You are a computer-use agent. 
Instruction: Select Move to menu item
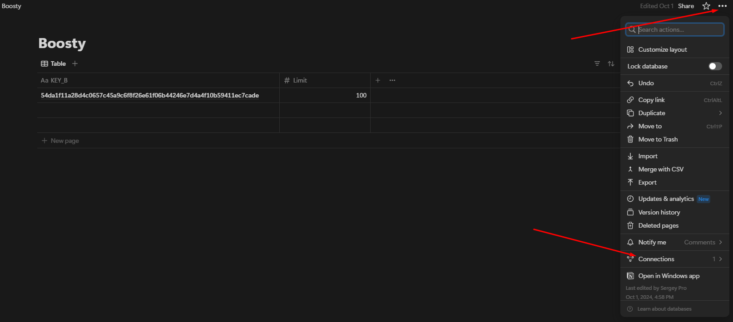[674, 126]
